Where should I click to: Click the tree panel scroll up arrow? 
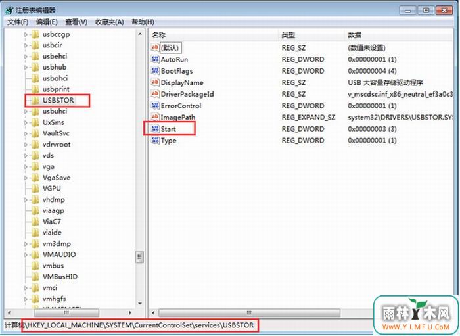[x=140, y=34]
